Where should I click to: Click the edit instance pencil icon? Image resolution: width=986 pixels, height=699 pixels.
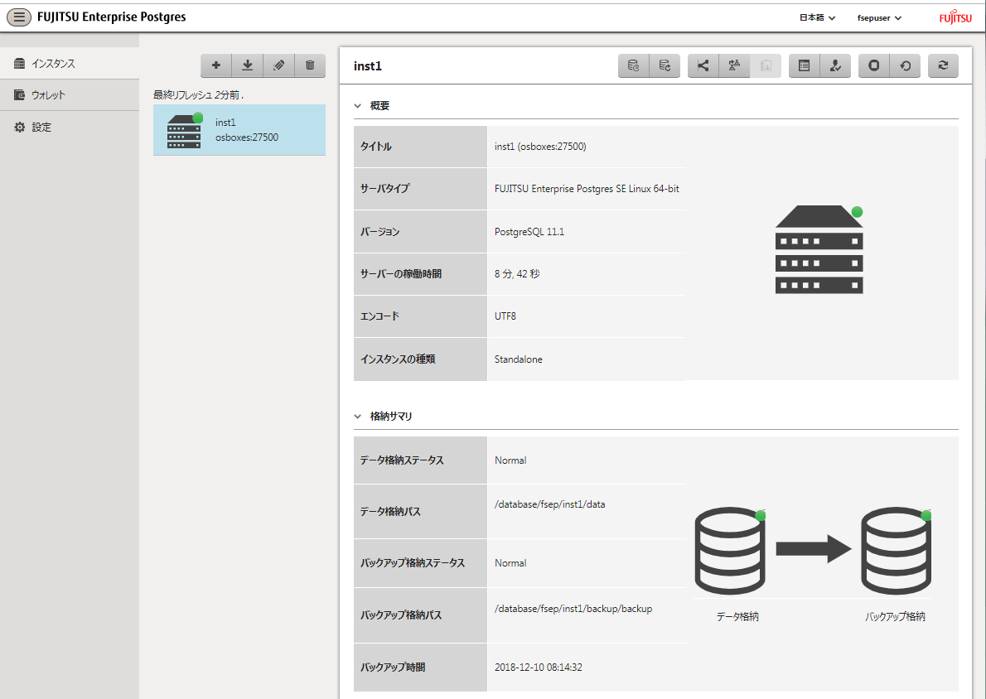pyautogui.click(x=279, y=65)
